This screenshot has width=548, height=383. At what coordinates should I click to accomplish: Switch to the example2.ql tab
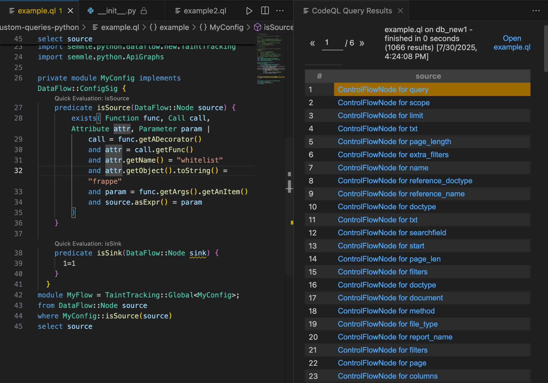pos(205,11)
